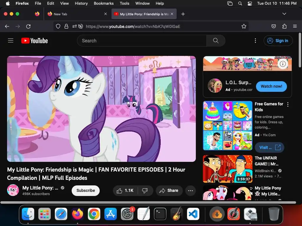Open GarageBand from the Dock

[x=177, y=214]
